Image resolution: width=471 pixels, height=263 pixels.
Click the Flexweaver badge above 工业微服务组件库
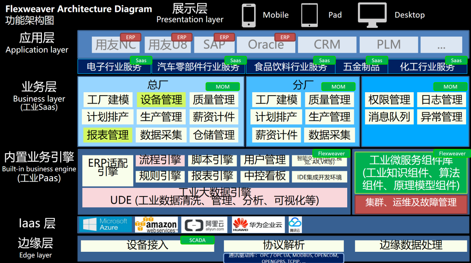coord(452,153)
